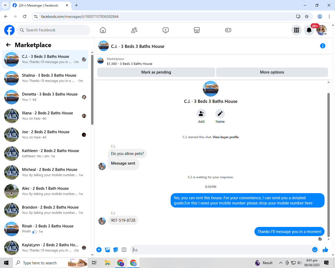Choose a GIF icon
This screenshot has width=335, height=268.
pyautogui.click(x=124, y=250)
